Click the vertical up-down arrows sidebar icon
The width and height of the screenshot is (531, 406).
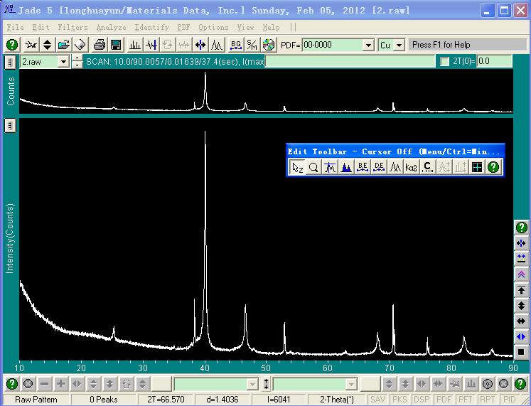[521, 306]
